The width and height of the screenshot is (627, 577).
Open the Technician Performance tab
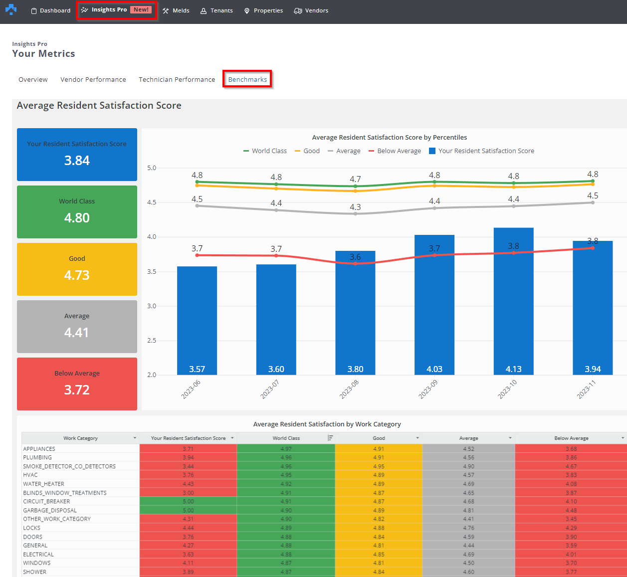click(177, 79)
